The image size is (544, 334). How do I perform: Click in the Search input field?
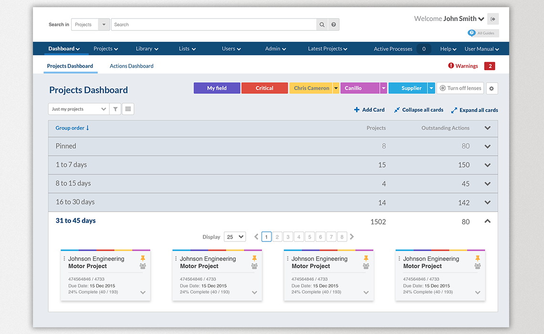pos(213,25)
